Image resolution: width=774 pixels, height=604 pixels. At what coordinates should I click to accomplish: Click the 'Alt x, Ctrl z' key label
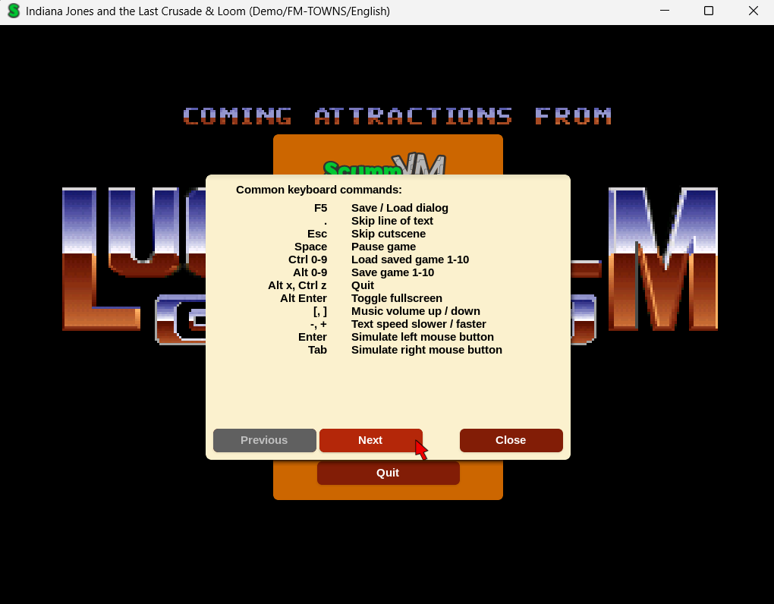[297, 285]
